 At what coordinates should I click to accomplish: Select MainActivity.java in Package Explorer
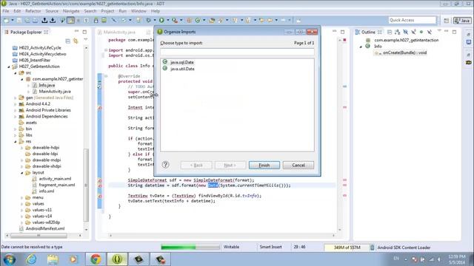[55, 92]
